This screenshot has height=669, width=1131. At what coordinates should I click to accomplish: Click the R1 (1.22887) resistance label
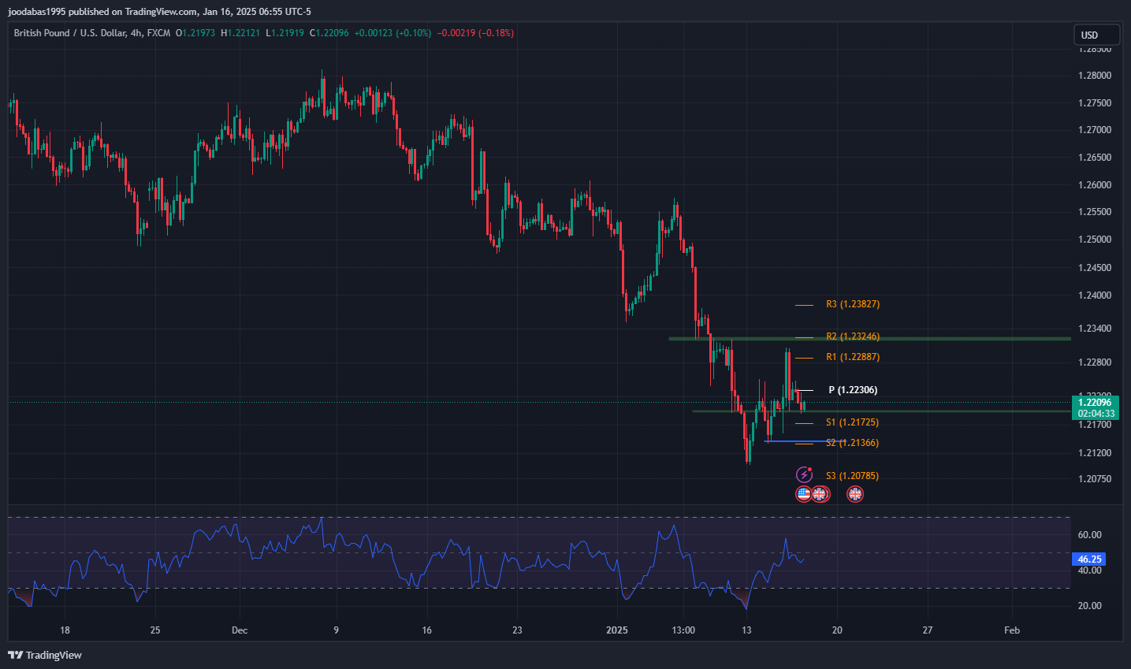point(852,357)
